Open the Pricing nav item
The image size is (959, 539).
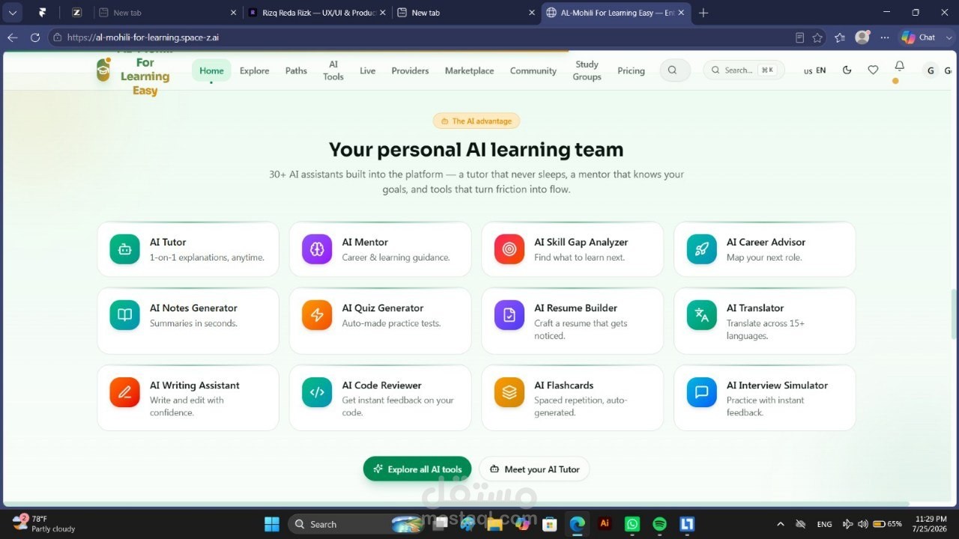631,70
